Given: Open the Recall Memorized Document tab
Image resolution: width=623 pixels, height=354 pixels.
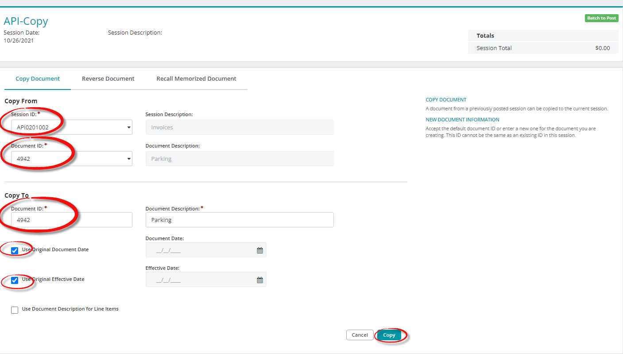Looking at the screenshot, I should [x=196, y=79].
